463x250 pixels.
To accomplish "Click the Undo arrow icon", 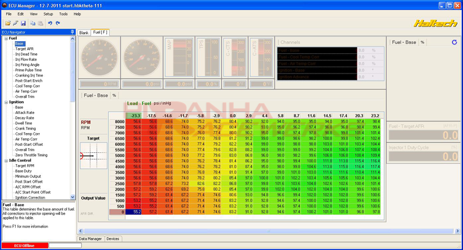I will click(50, 23).
